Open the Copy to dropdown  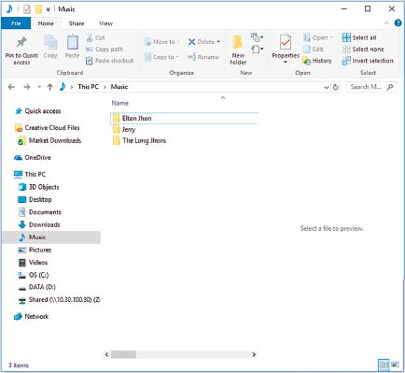161,57
